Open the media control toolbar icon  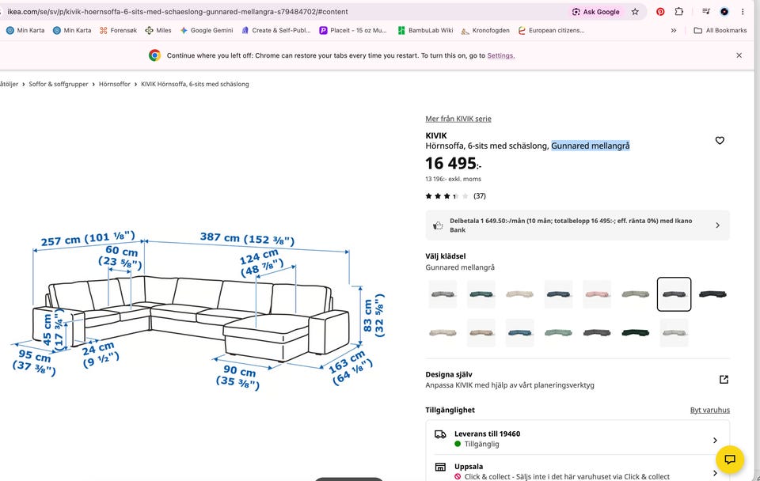(x=706, y=12)
